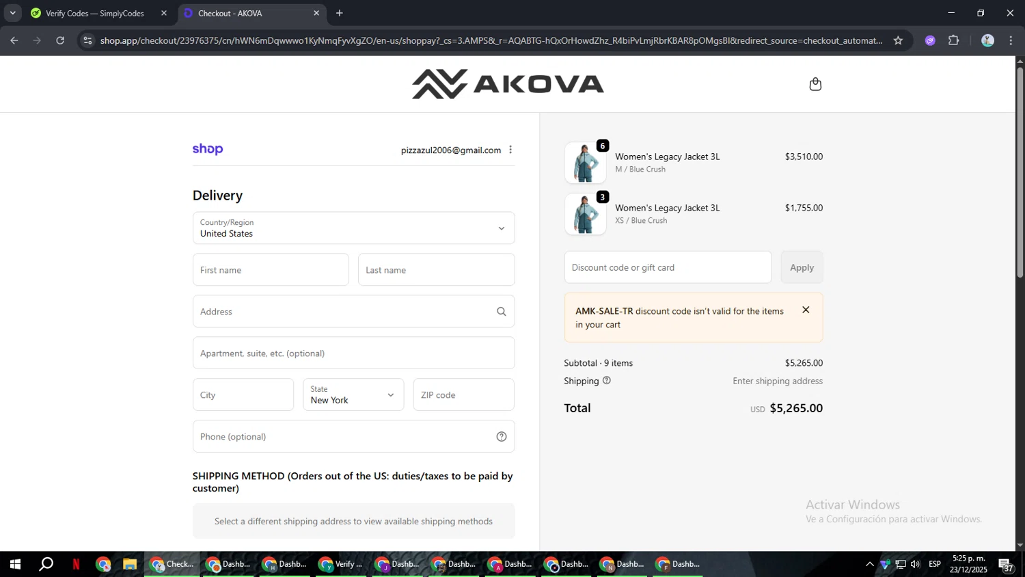Click the M / Blue Crush jacket thumbnail

click(585, 163)
